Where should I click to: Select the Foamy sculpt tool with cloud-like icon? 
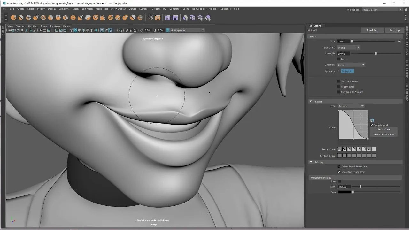click(58, 18)
